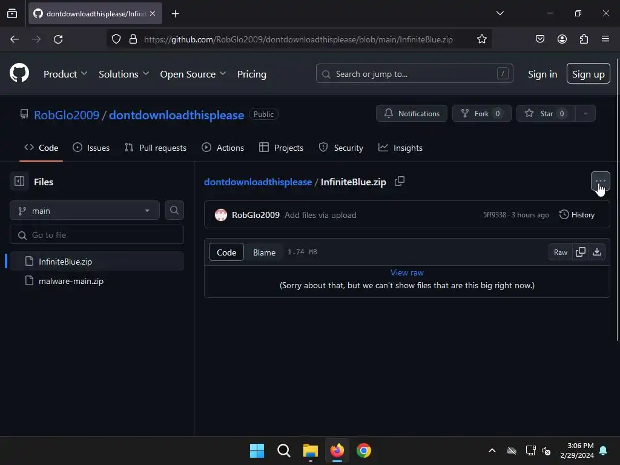Focus the Go to file input
The width and height of the screenshot is (620, 465).
click(97, 235)
